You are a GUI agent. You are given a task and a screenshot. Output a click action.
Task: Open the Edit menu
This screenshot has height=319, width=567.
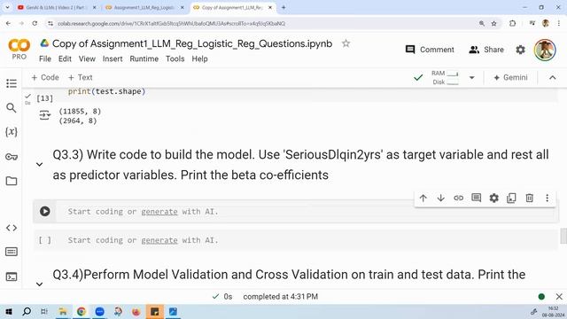[x=65, y=58]
